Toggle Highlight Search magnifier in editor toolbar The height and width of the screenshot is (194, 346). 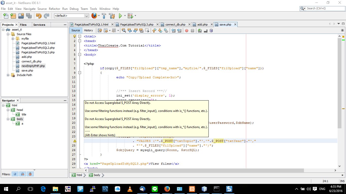click(x=124, y=31)
